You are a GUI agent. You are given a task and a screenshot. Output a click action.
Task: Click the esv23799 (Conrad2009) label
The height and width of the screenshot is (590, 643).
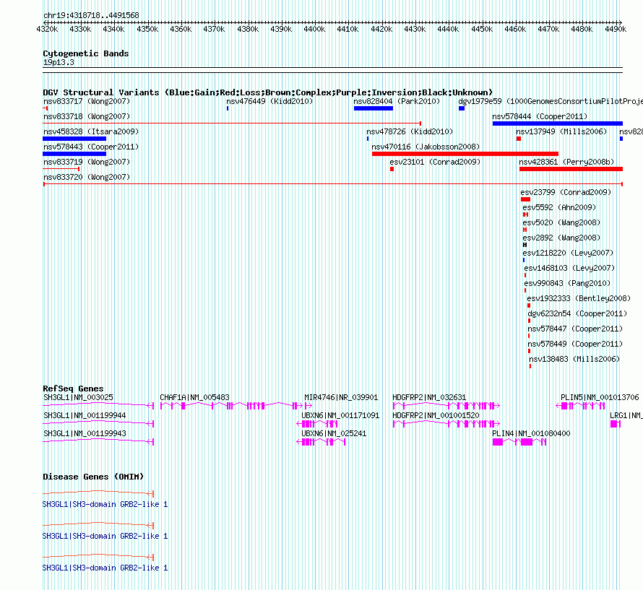[x=566, y=192]
